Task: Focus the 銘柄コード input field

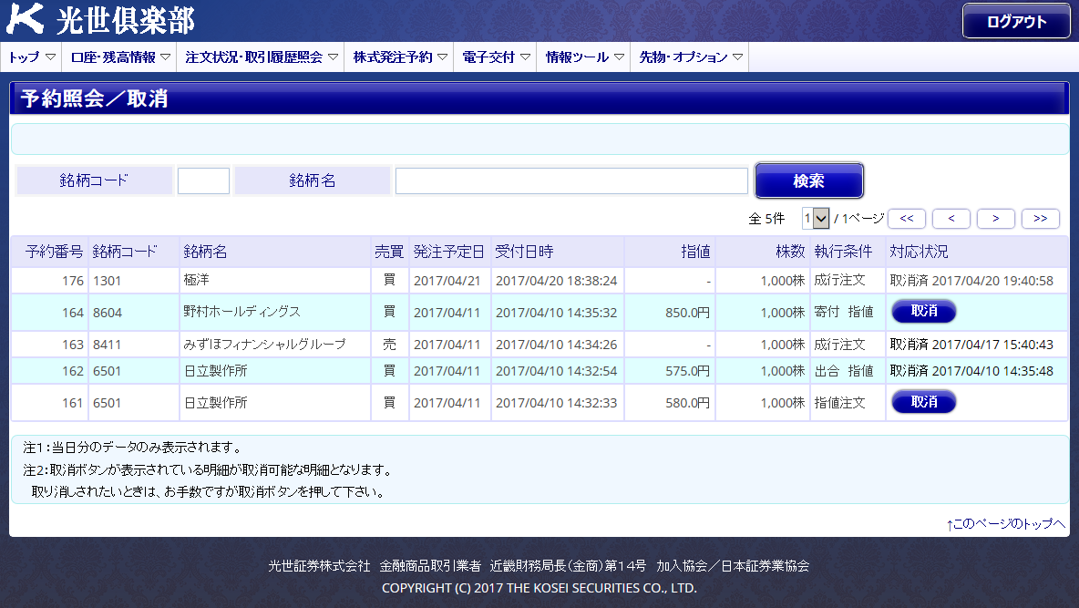Action: click(x=204, y=181)
